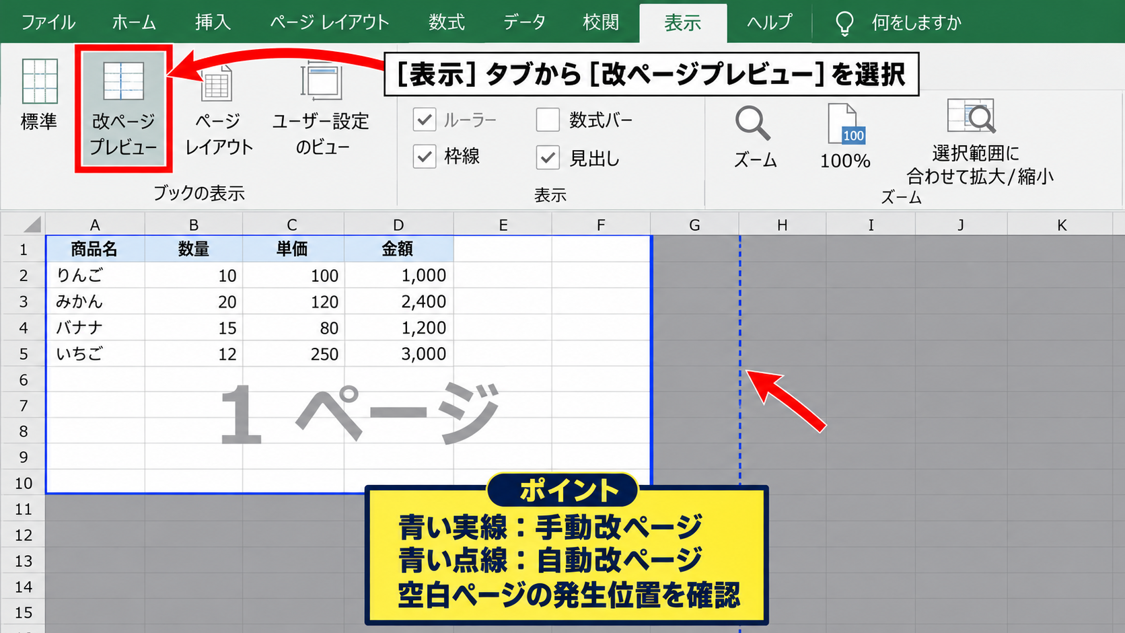Reset zoom to 100%
Viewport: 1125px width, 633px height.
pyautogui.click(x=845, y=137)
